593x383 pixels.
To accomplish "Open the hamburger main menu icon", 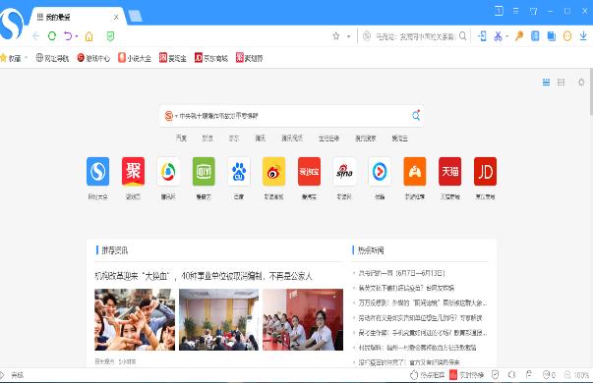I will pos(515,12).
